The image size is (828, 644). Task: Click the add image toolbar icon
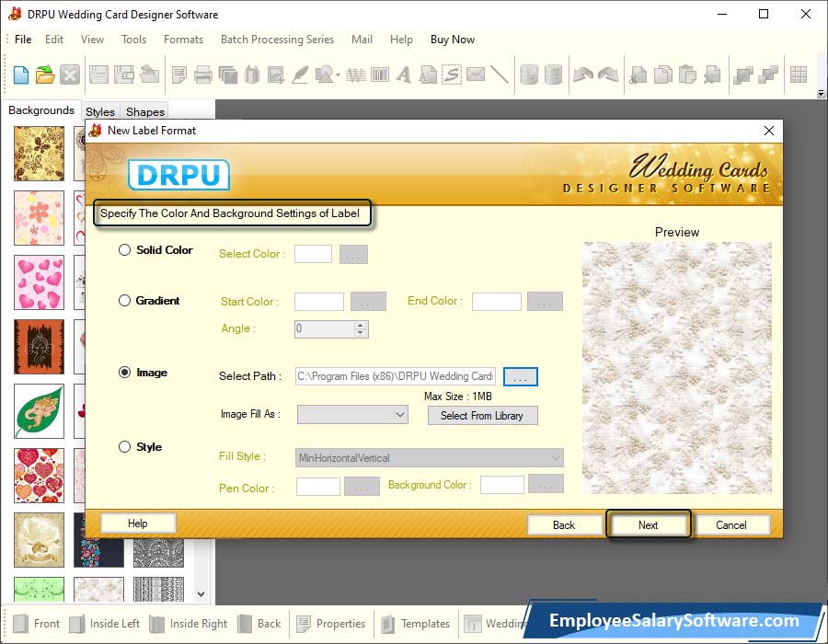click(276, 75)
